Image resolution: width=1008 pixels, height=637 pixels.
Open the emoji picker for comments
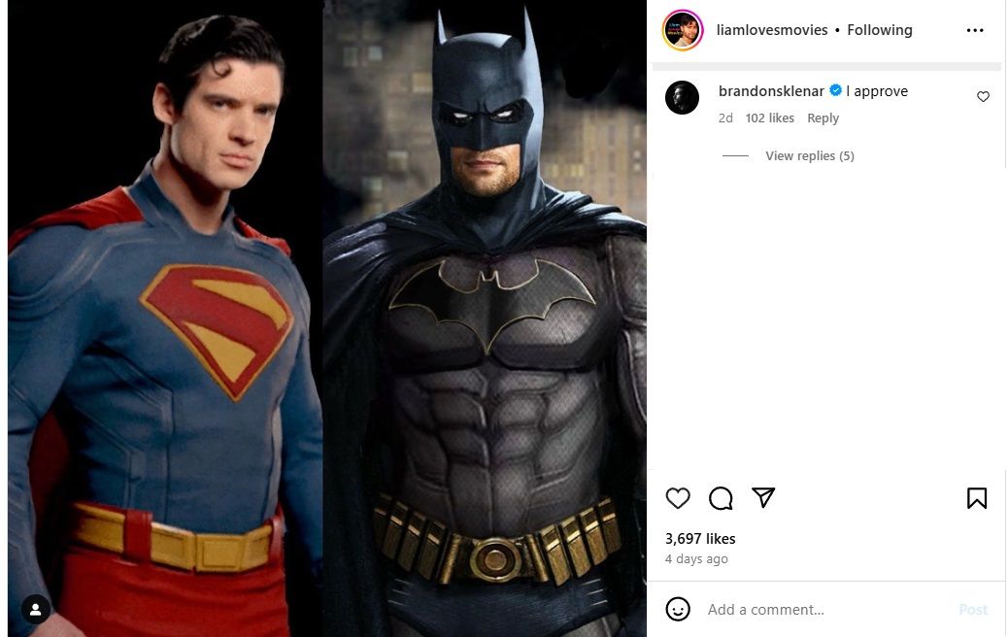(x=678, y=609)
